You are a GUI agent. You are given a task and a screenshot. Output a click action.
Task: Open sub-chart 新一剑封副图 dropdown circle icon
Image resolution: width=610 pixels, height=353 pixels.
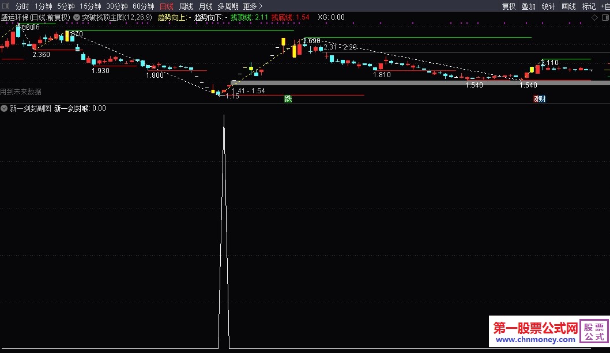[x=4, y=108]
